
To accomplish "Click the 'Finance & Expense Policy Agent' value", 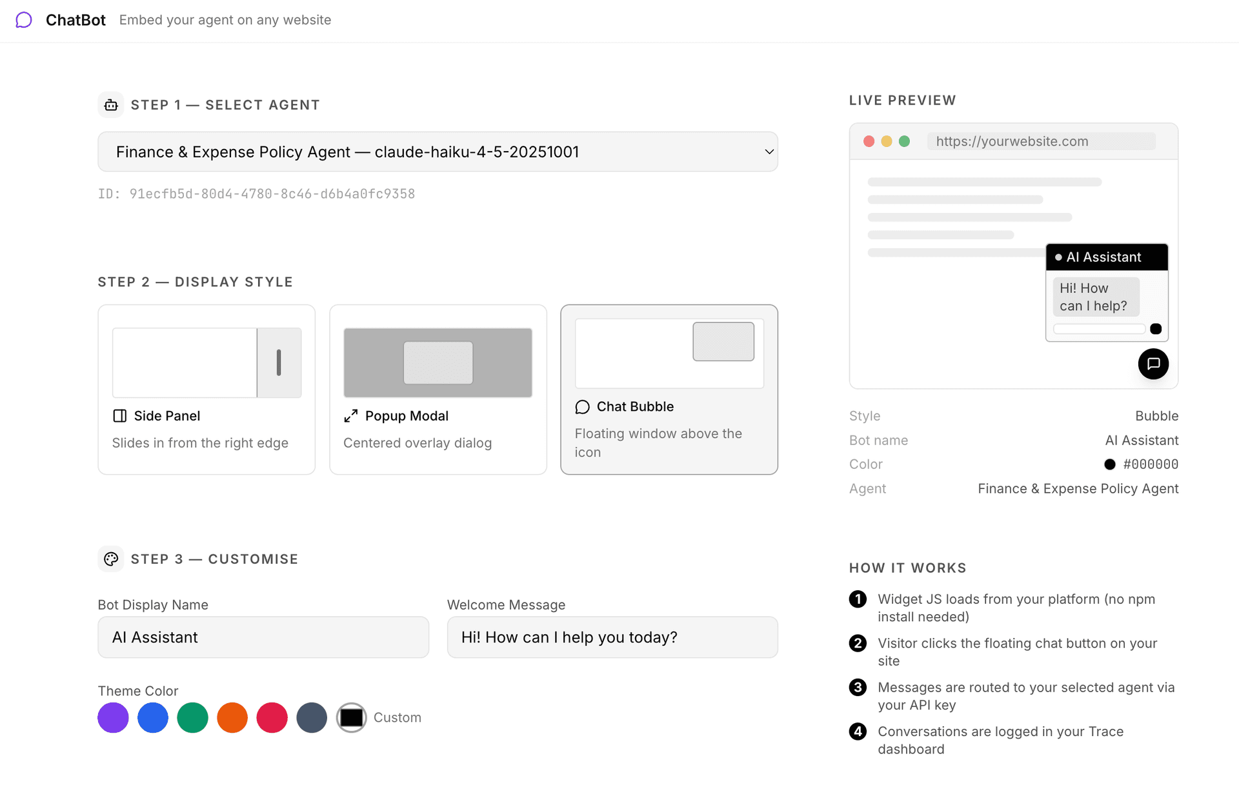I will [x=1078, y=489].
